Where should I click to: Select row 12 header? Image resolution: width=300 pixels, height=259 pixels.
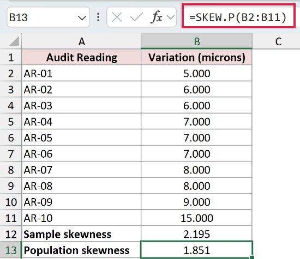point(11,234)
